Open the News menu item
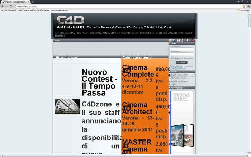Viewport: 251px width, 157px height. (152, 33)
